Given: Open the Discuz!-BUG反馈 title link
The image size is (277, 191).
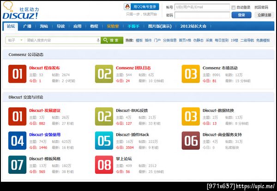Looking at the screenshot, I should (132, 111).
